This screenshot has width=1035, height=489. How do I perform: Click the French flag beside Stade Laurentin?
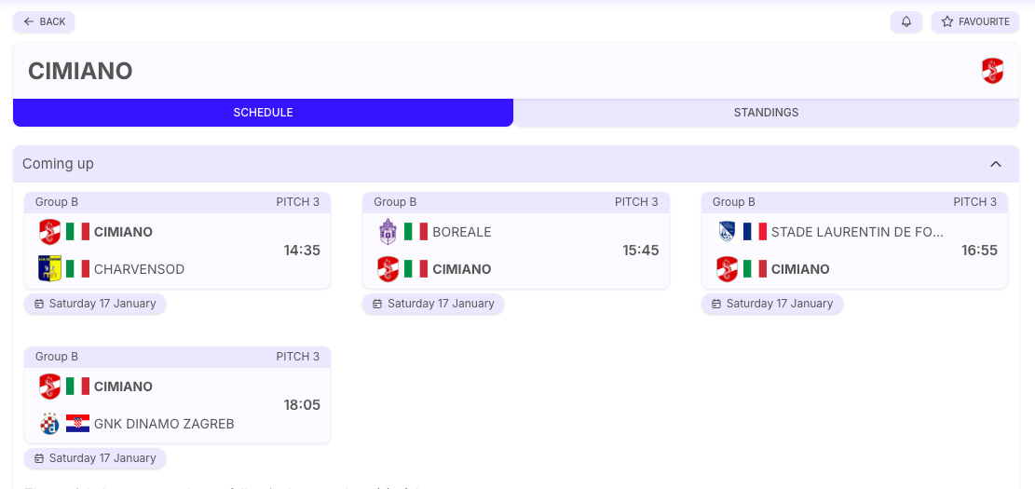(755, 232)
